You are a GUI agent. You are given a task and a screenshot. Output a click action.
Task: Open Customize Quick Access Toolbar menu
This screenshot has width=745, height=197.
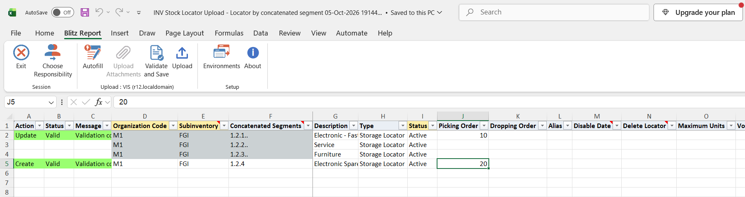tap(139, 13)
